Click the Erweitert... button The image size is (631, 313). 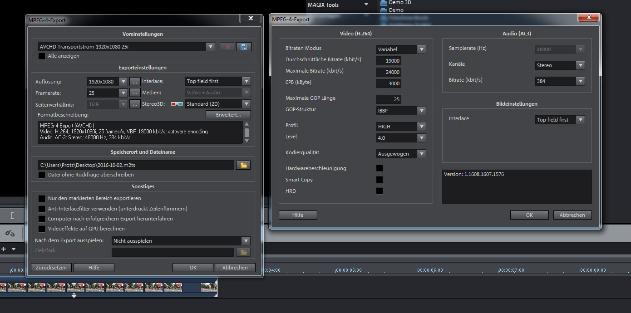pos(228,115)
